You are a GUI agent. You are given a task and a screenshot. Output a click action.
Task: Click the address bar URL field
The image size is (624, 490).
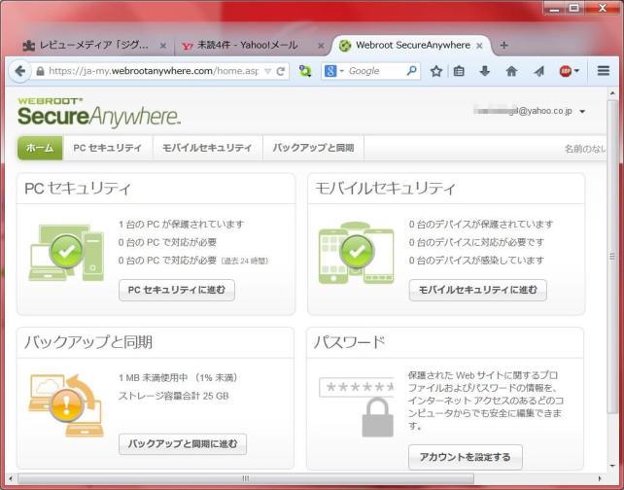point(154,71)
